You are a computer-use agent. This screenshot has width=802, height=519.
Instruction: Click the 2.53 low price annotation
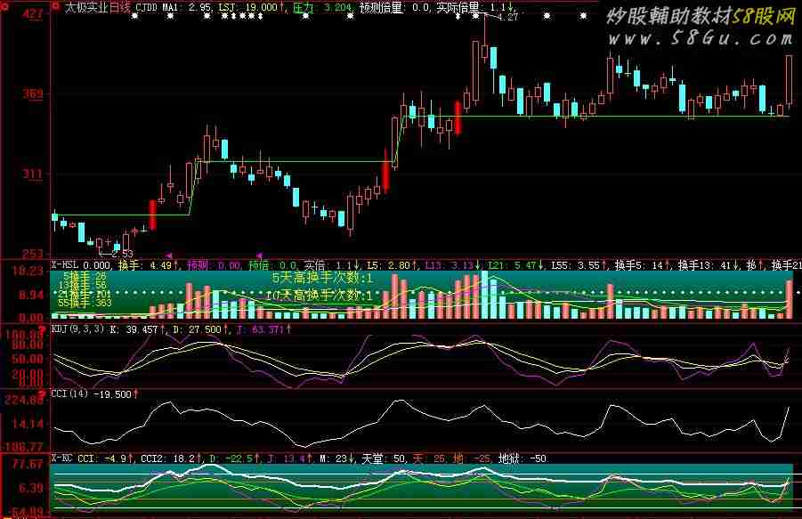(122, 253)
